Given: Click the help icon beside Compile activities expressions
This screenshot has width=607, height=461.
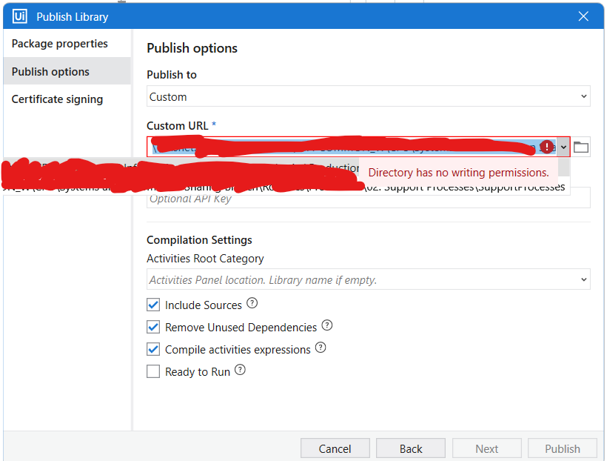Looking at the screenshot, I should click(321, 348).
